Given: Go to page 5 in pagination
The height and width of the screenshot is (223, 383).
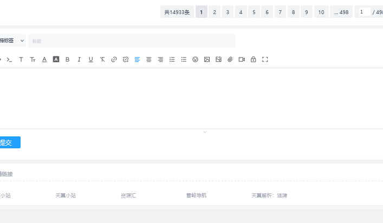Looking at the screenshot, I should coord(254,12).
